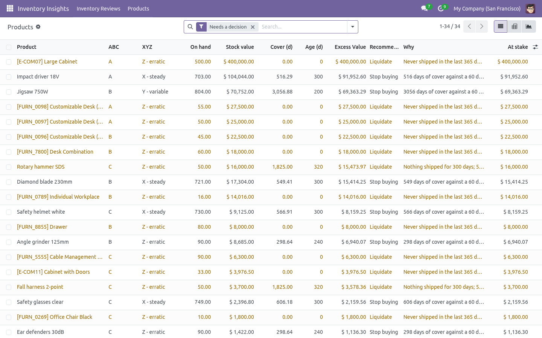This screenshot has width=542, height=338.
Task: Click the Products breadcrumb title
Action: point(20,27)
